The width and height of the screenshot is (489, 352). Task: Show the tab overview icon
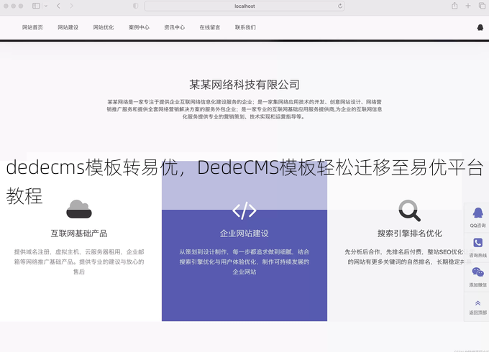(482, 6)
